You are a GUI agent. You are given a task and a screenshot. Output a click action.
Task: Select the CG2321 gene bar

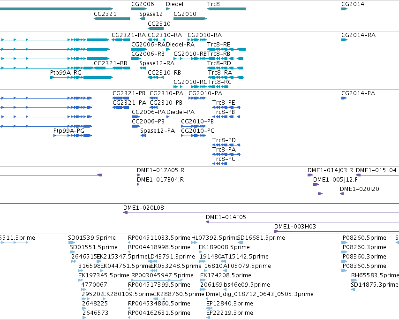(x=112, y=19)
